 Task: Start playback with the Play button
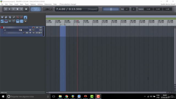click(10, 9)
